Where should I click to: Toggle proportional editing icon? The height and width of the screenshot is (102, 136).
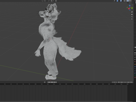(x=56, y=1)
